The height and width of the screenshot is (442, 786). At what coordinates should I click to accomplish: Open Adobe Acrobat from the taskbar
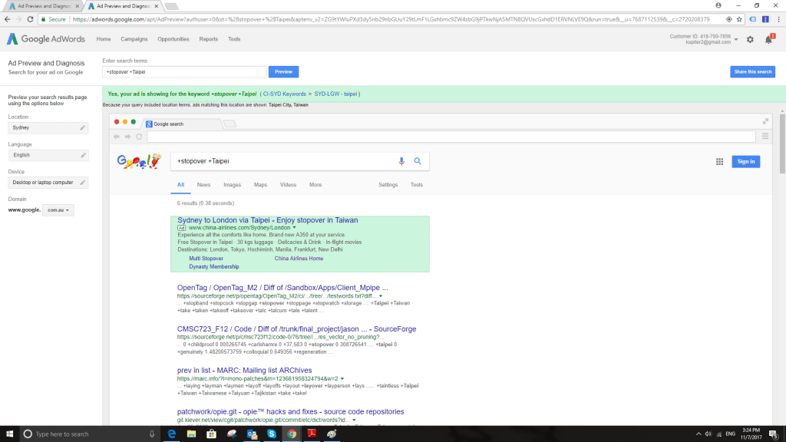coord(312,434)
